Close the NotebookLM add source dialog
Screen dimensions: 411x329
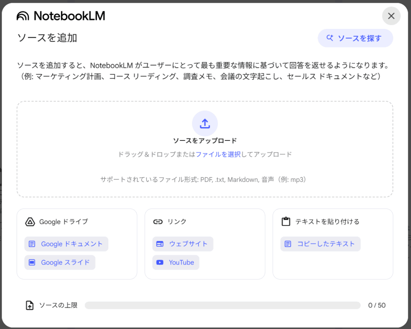pos(391,16)
